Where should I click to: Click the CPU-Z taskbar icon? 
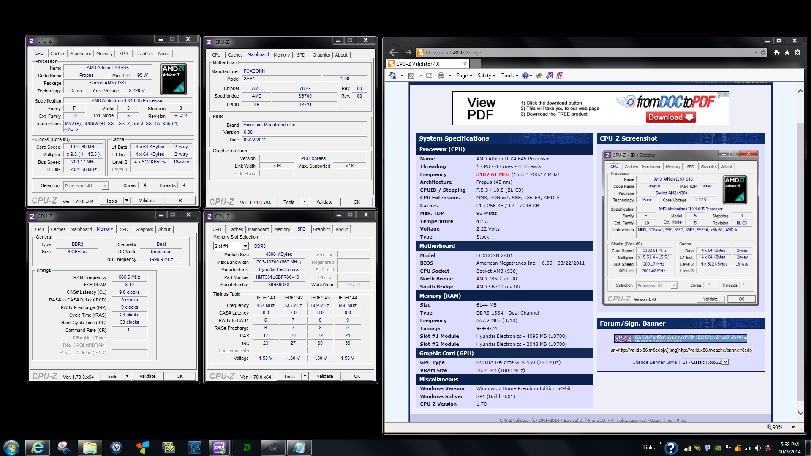220,447
